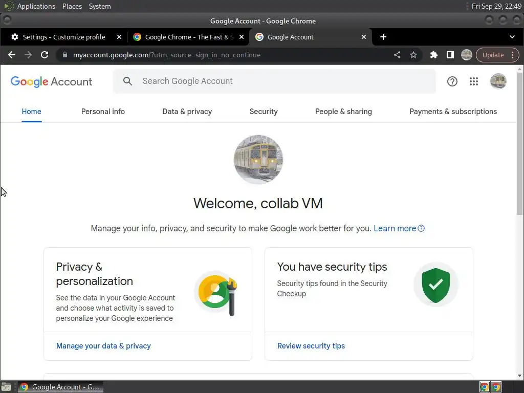Close the Google Chrome - The Fast tab

click(242, 37)
